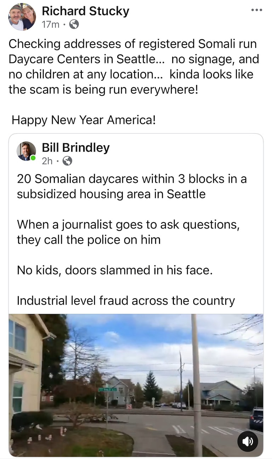
Task: Click the globe icon next to 2h
Action: tap(67, 161)
